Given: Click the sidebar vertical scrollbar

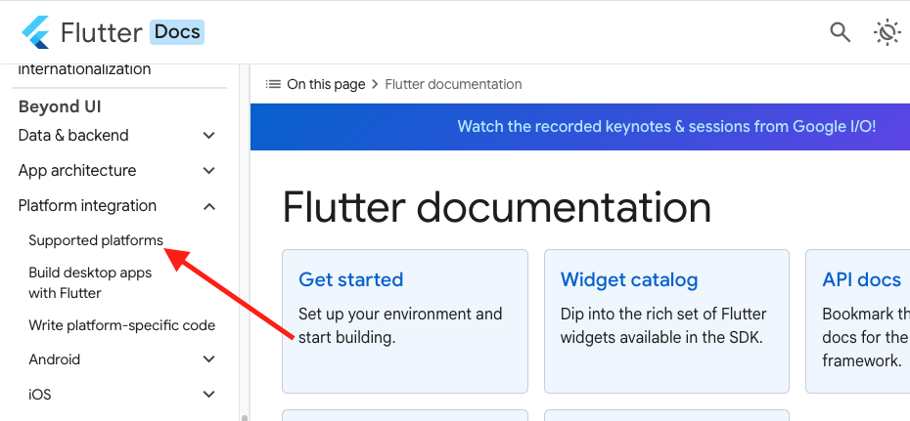Looking at the screenshot, I should click(x=245, y=243).
